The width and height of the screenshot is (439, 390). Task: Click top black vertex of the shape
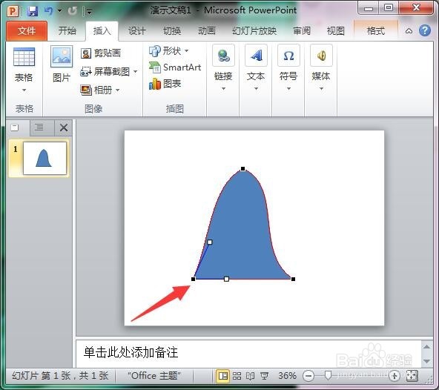[242, 169]
